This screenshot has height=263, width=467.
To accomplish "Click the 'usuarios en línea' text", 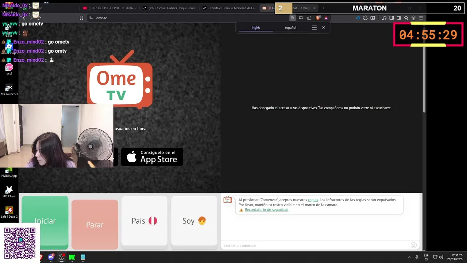I will coord(130,129).
